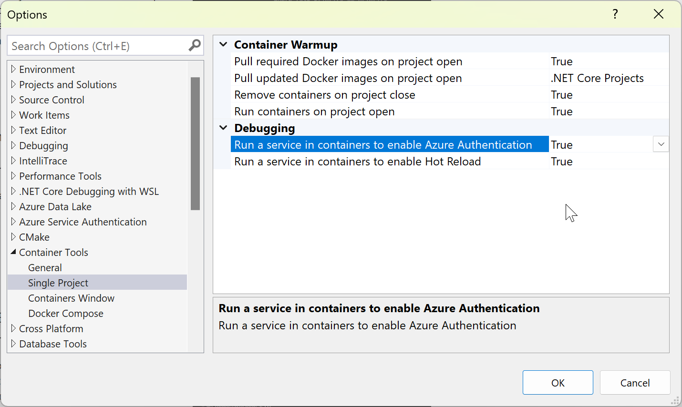Focus the Search Options input field

point(98,46)
